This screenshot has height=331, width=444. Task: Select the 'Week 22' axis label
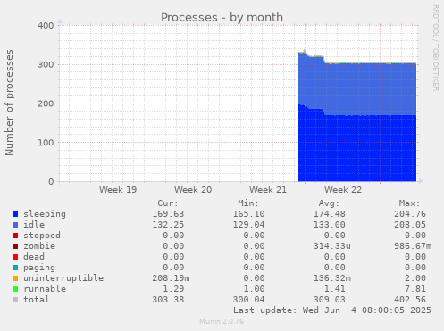[x=343, y=190]
